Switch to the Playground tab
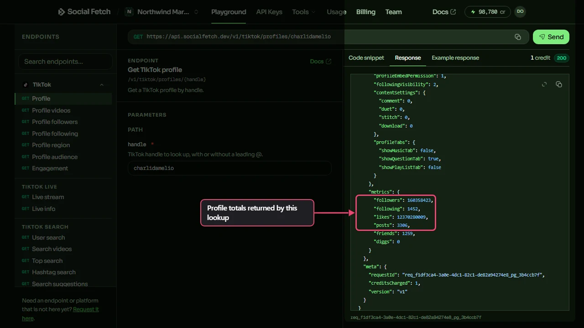584x328 pixels. [229, 12]
